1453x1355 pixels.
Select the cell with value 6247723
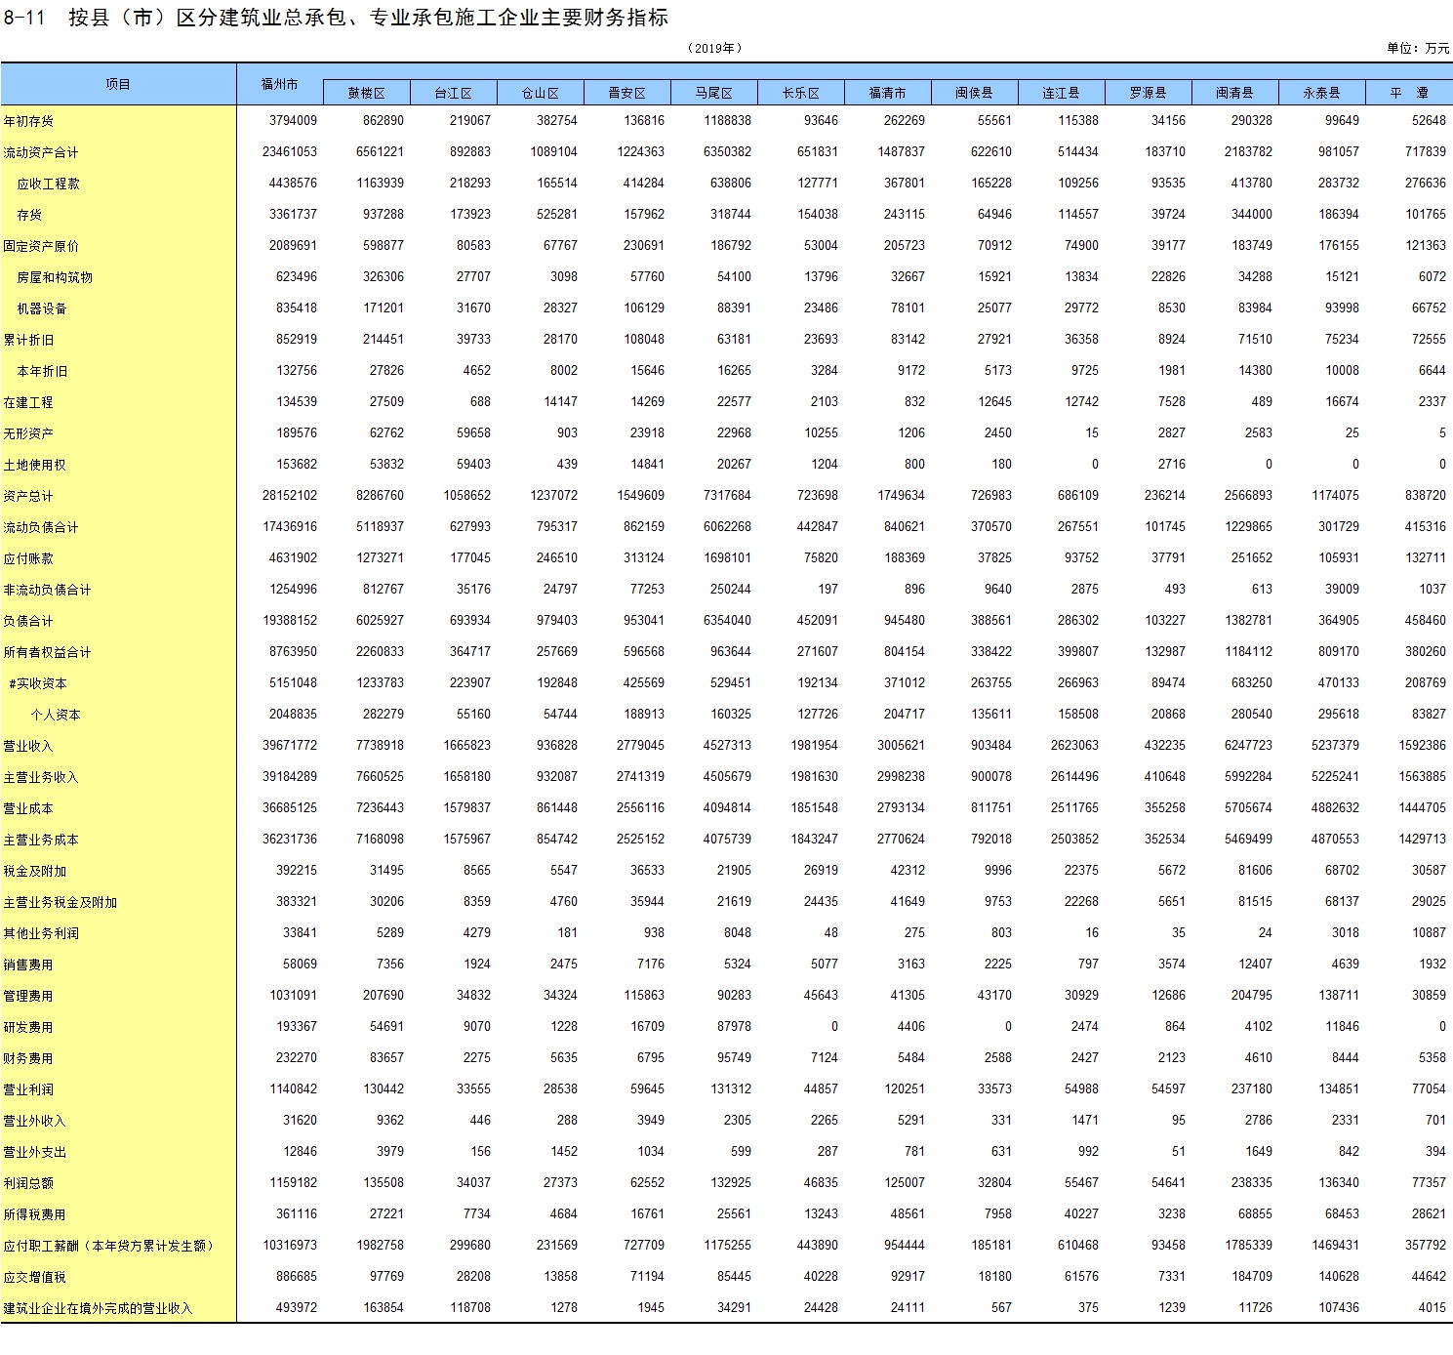click(x=1248, y=746)
